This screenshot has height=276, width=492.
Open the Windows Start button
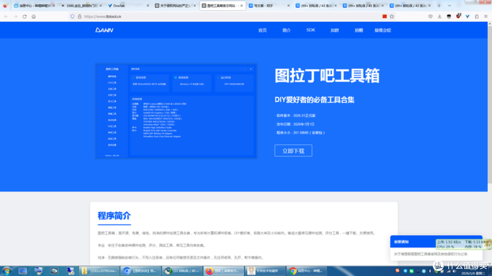coord(6,271)
